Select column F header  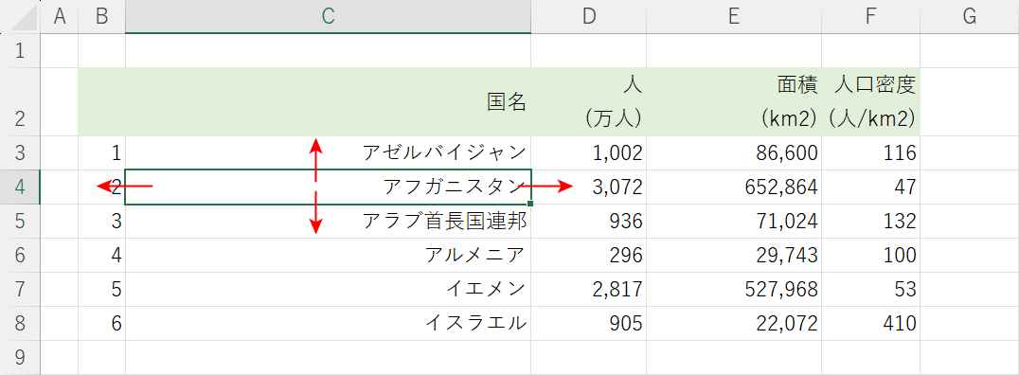point(871,17)
